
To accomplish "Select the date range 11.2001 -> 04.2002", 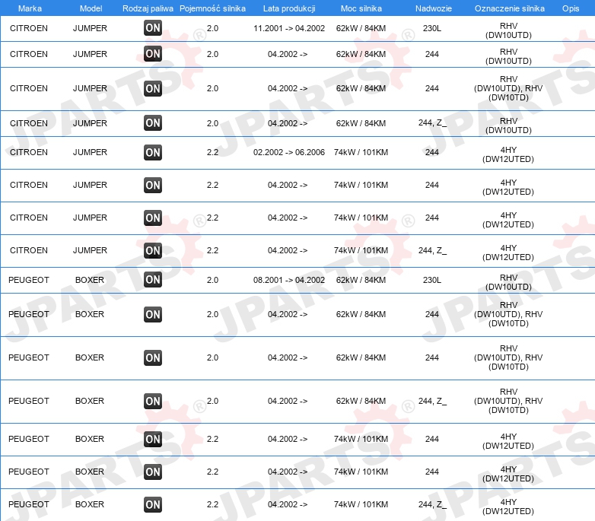I will click(x=289, y=28).
